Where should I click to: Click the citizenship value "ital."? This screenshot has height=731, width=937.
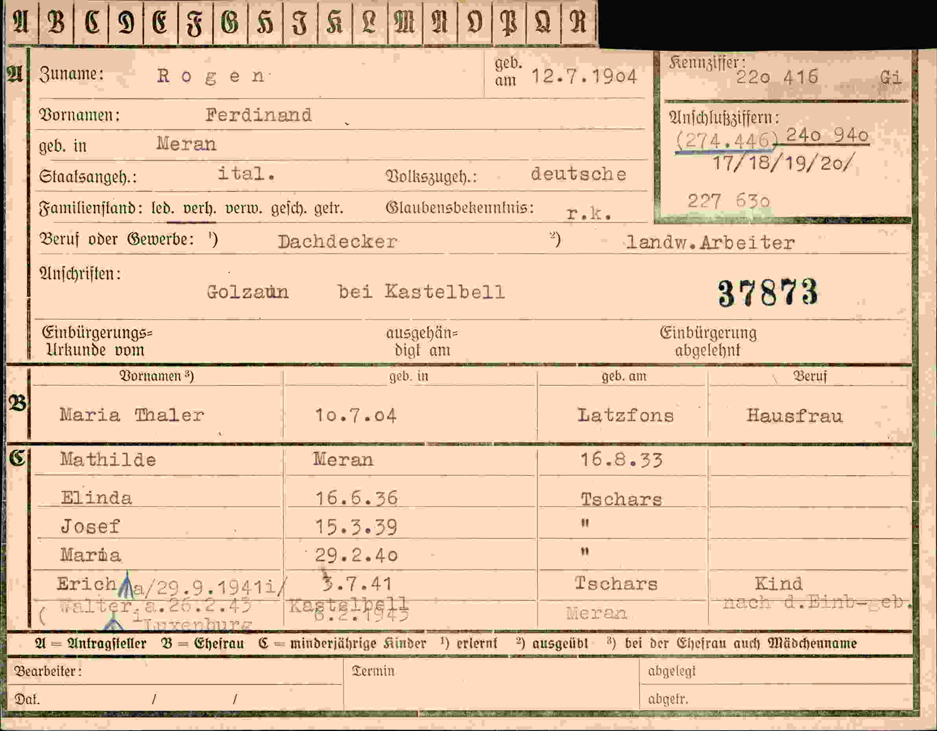coord(246,174)
